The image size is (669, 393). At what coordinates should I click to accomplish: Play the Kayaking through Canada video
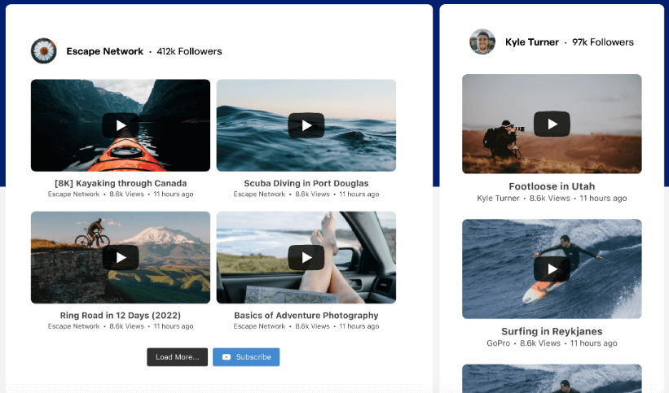(x=121, y=125)
